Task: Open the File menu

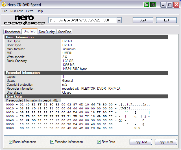Action: coord(5,11)
